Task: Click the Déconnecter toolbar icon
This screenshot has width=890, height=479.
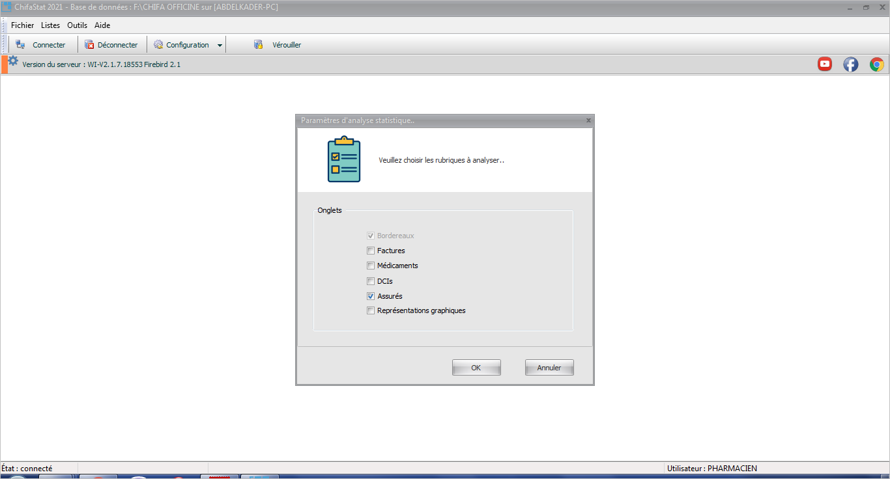Action: pos(89,45)
